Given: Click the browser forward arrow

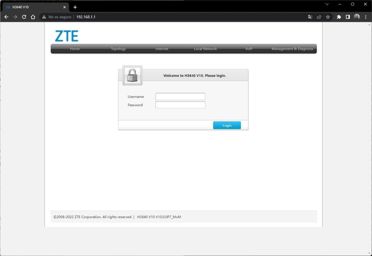Looking at the screenshot, I should (x=15, y=17).
